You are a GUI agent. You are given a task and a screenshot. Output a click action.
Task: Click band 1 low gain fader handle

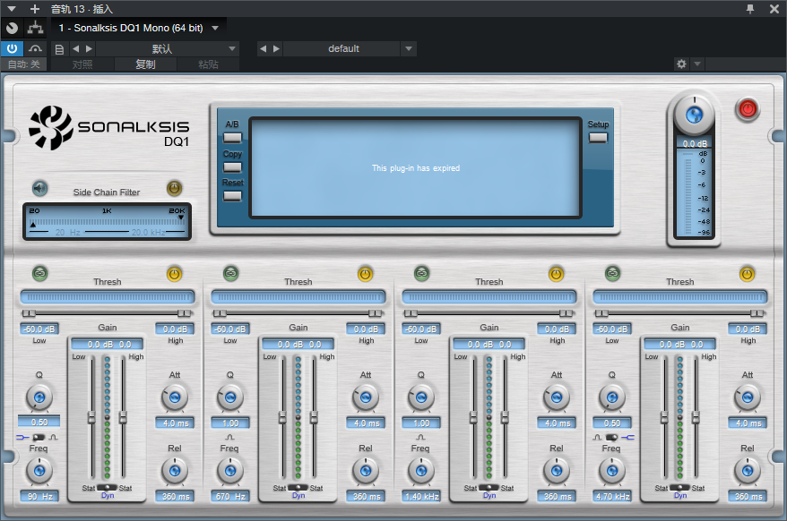click(x=91, y=417)
